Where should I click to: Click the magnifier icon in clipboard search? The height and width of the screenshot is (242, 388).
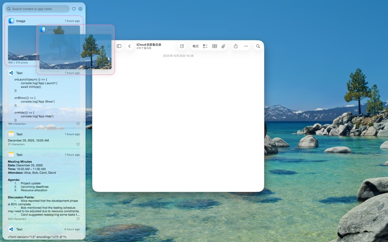coord(9,9)
